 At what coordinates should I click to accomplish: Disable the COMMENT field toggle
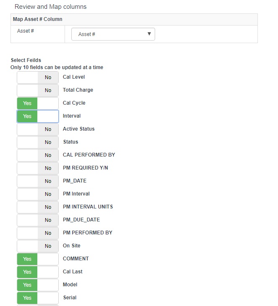pos(38,259)
